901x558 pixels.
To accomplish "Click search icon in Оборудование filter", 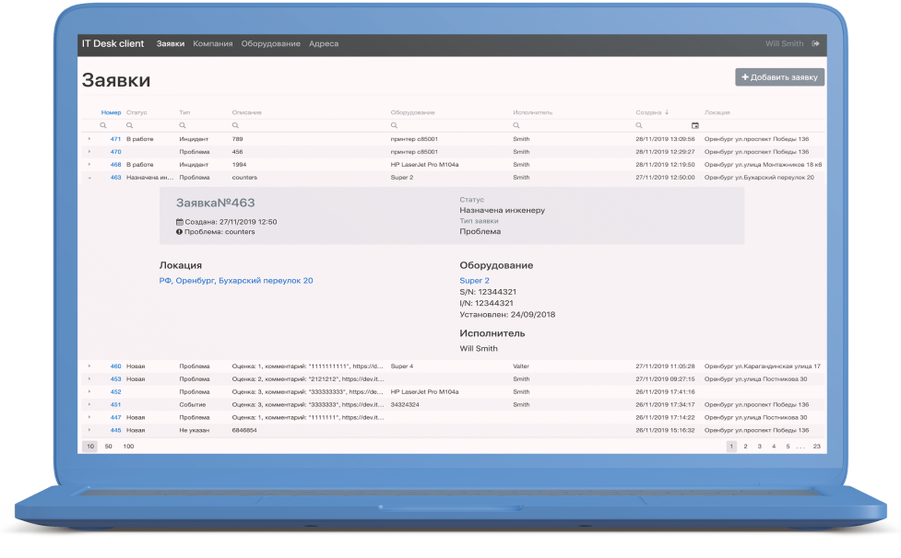I will (395, 125).
